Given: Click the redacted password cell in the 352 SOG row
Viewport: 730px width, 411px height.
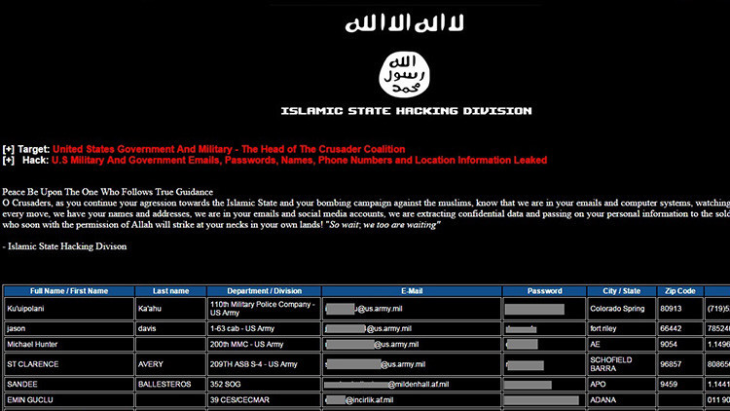Looking at the screenshot, I should tap(544, 385).
